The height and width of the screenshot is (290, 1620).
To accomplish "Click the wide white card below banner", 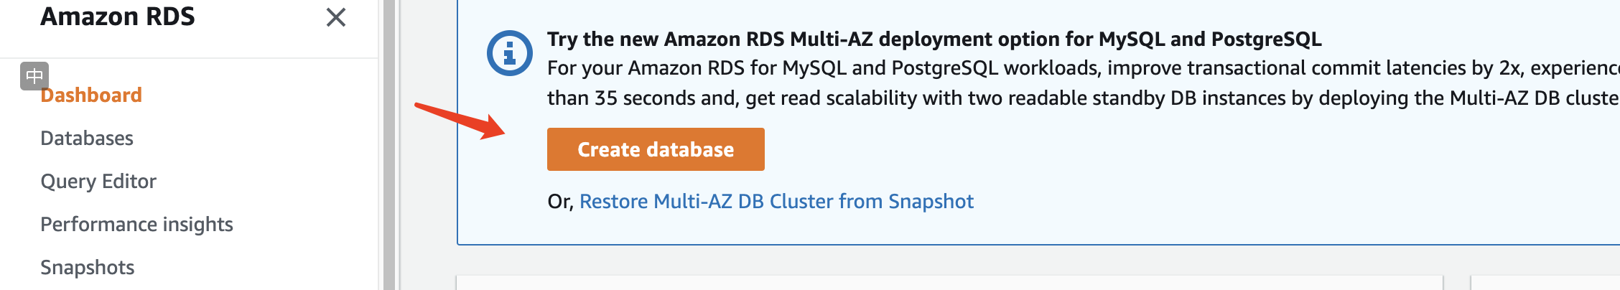I will pyautogui.click(x=948, y=283).
